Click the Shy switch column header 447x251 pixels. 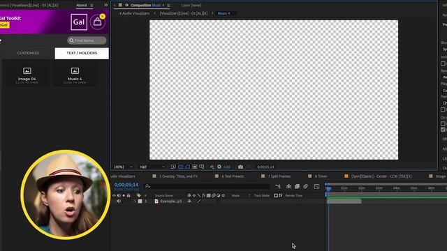(x=189, y=195)
